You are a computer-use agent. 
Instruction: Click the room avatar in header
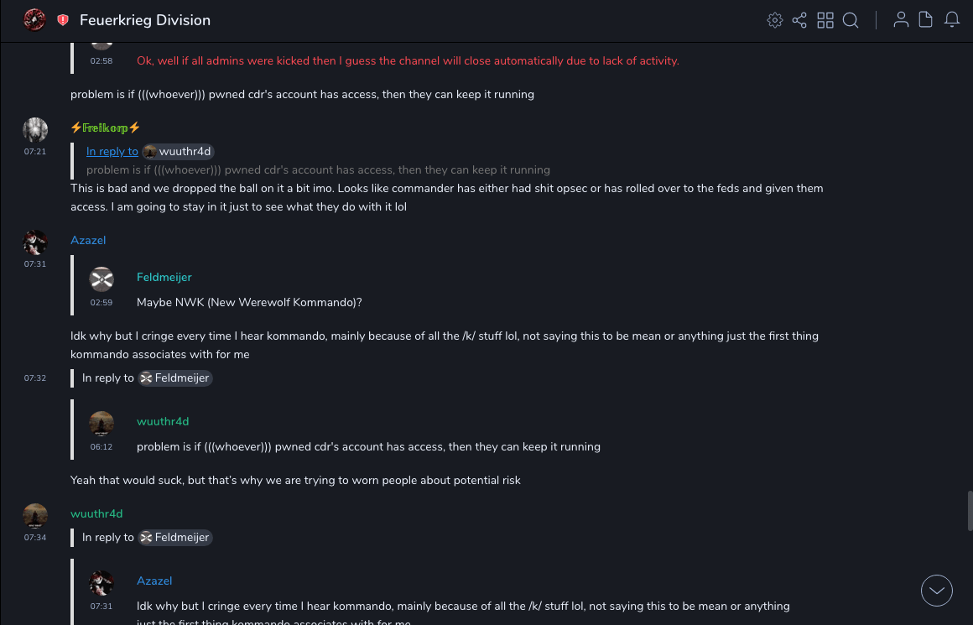click(34, 19)
